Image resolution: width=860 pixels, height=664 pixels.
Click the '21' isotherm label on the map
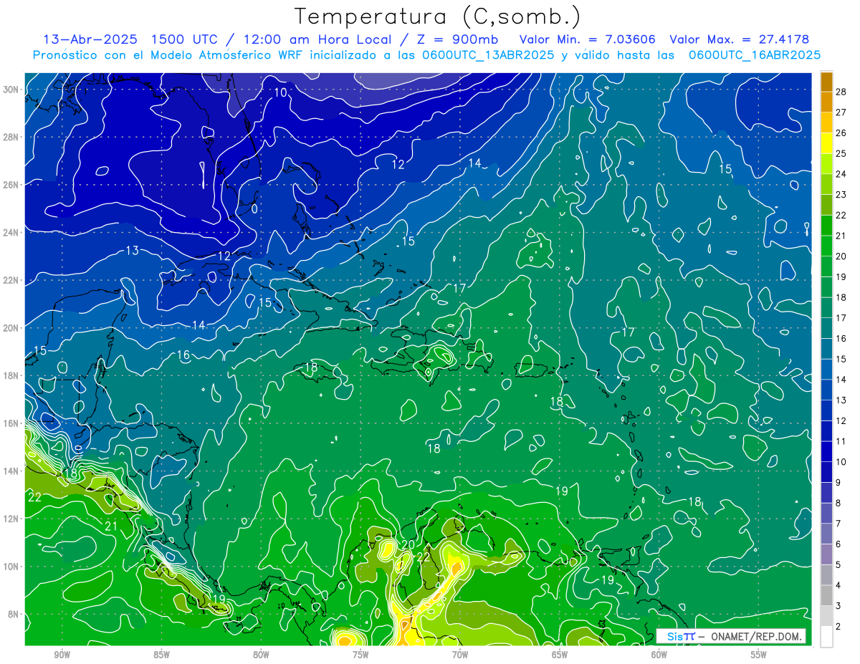(x=111, y=526)
